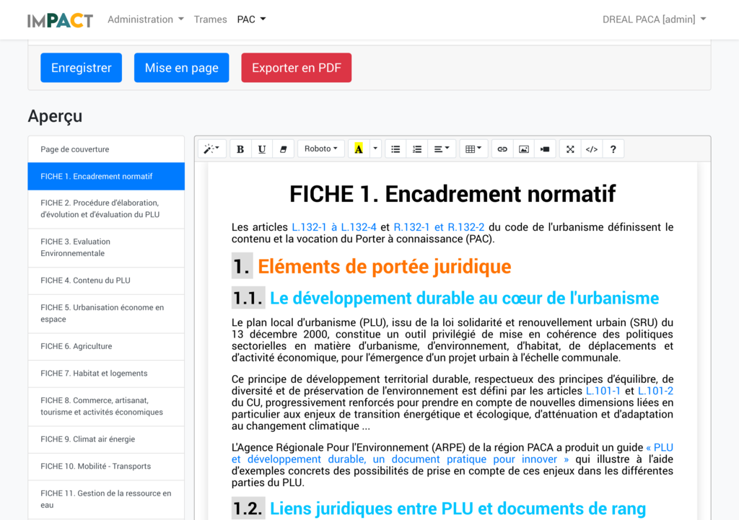This screenshot has height=520, width=739.
Task: Select FICHE 7. Habitat et logements
Action: point(106,374)
